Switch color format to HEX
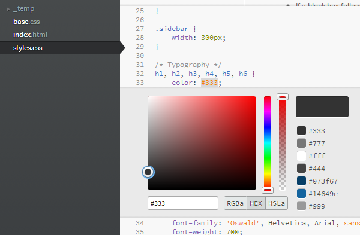The height and width of the screenshot is (235, 360). (x=256, y=203)
